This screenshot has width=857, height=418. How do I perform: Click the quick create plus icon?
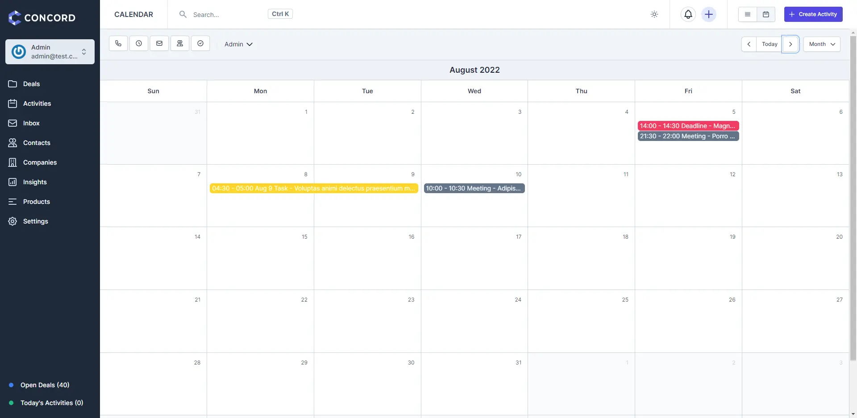coord(709,14)
